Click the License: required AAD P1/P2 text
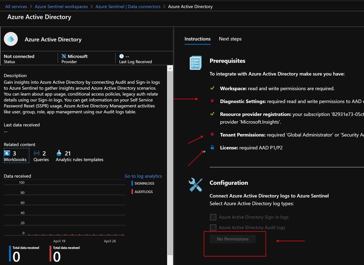This screenshot has width=364, height=265. coord(251,148)
